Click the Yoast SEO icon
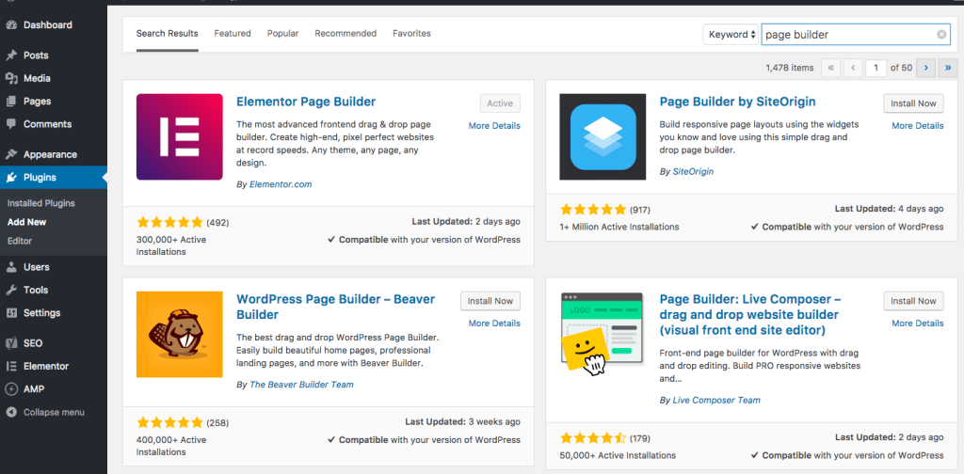 11,343
